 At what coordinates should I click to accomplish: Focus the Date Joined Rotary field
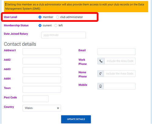(64, 35)
